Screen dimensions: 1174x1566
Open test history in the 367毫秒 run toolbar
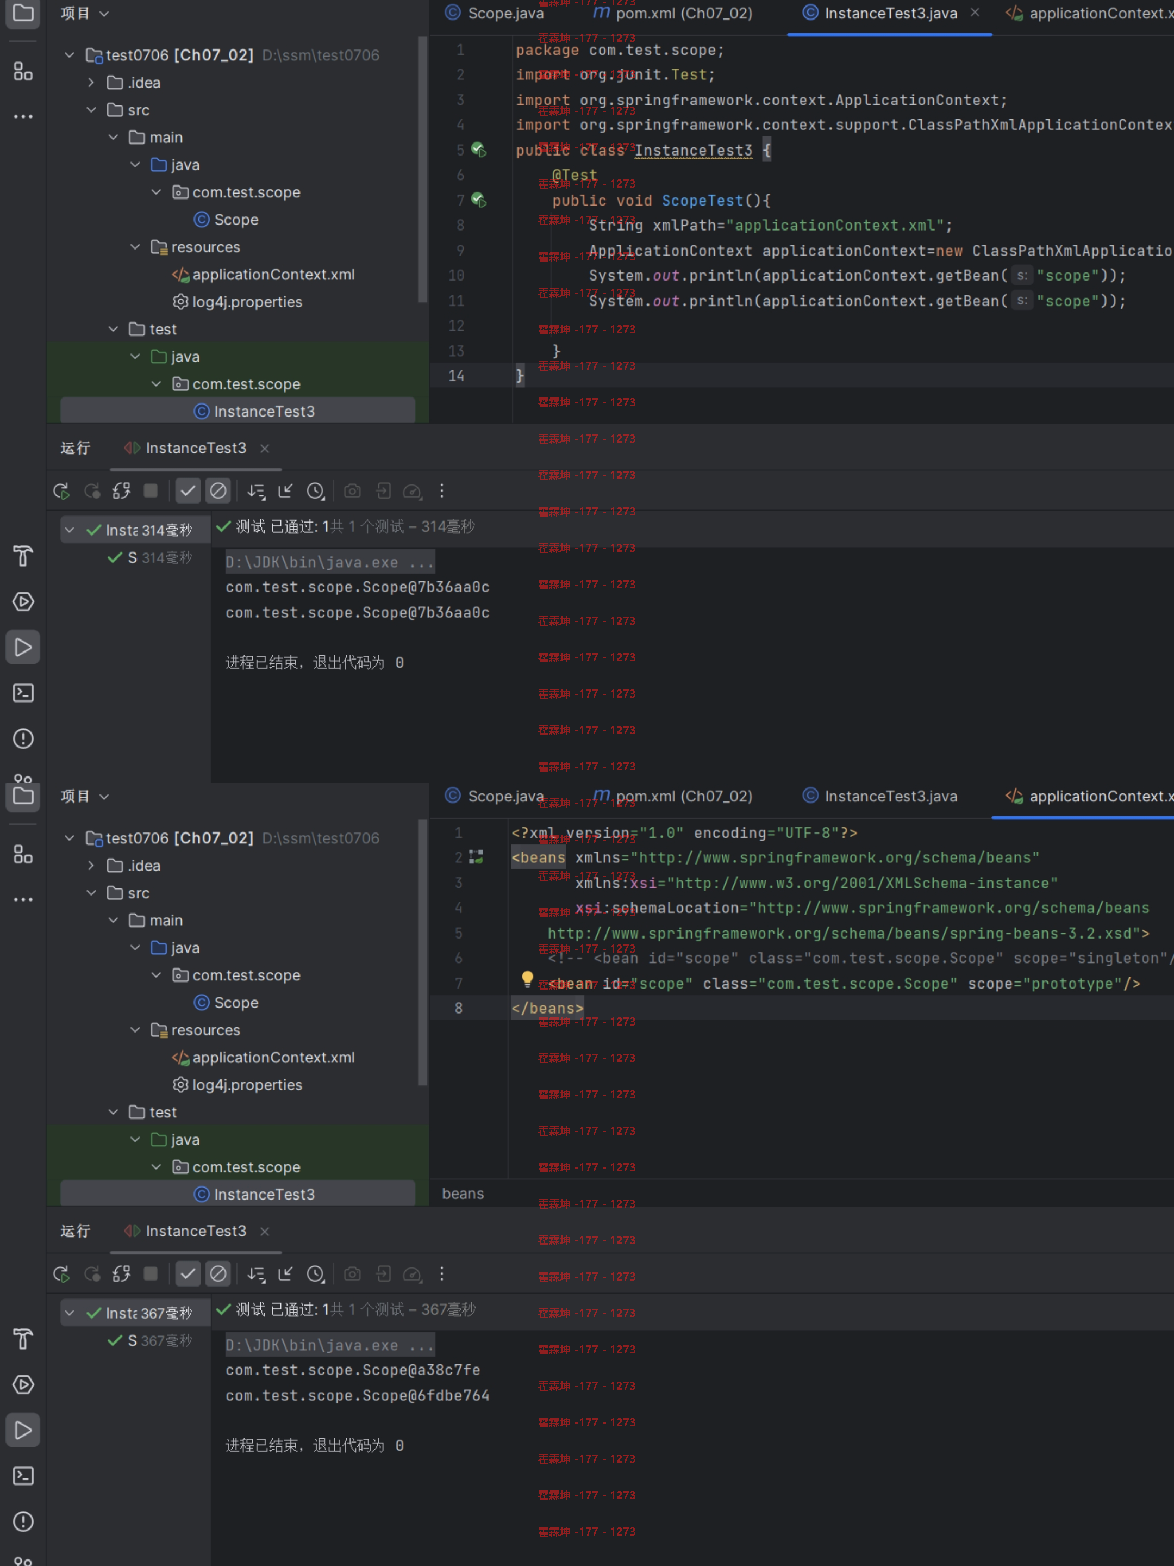316,1273
